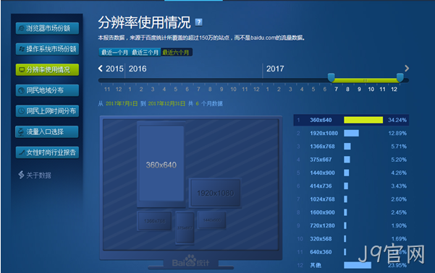Click the browser icon on 浏览器市场份额 button
Viewport: 435px width, 273px height.
click(22, 28)
